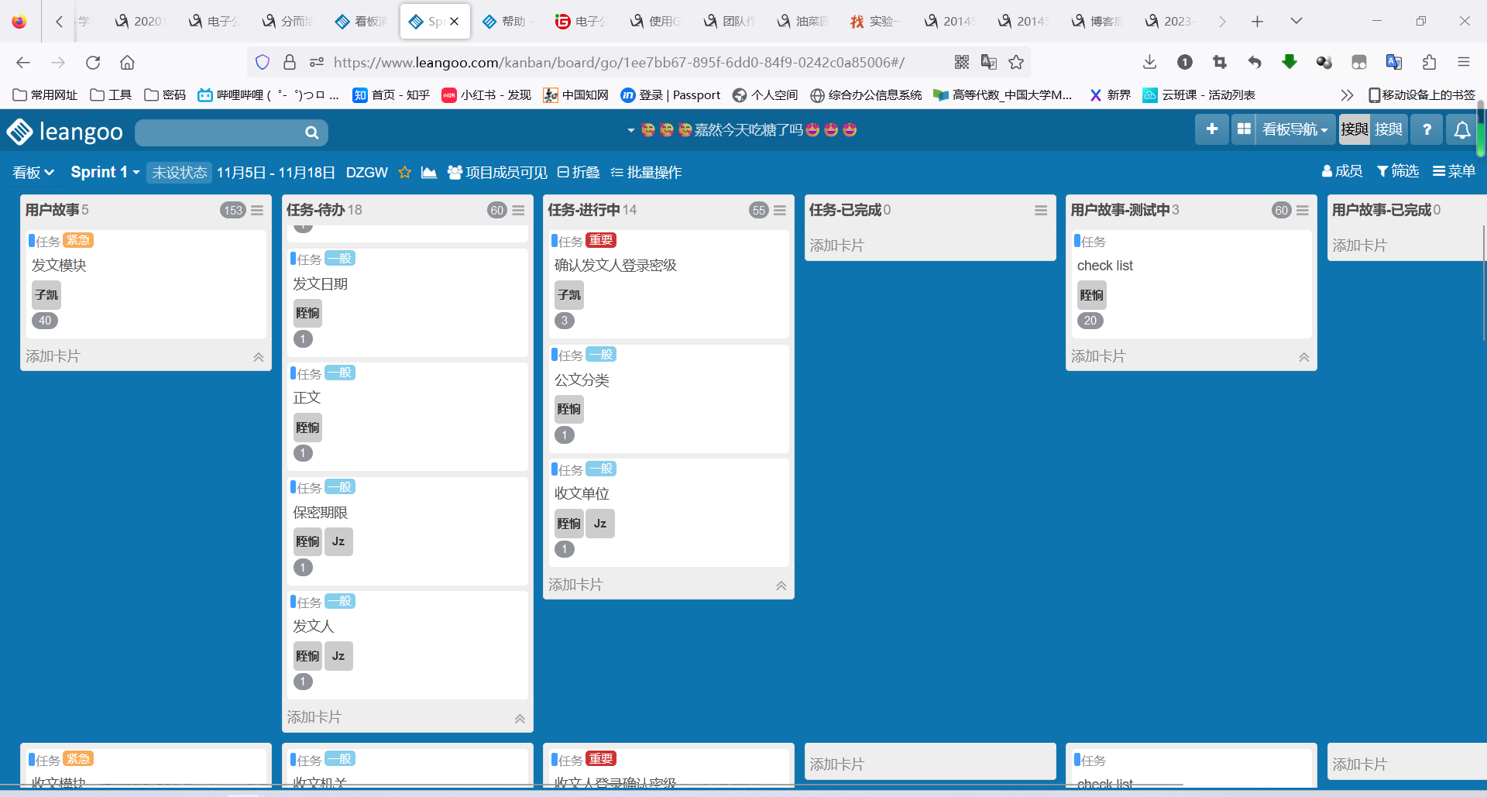Open the 成员 members panel
Screen dimensions: 1487x797
pyautogui.click(x=1342, y=171)
